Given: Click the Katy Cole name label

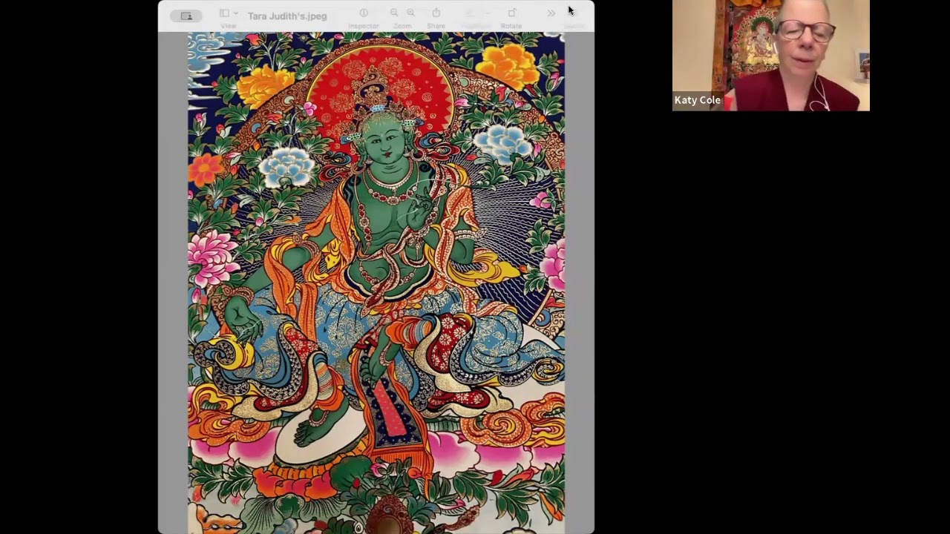Looking at the screenshot, I should pyautogui.click(x=697, y=100).
